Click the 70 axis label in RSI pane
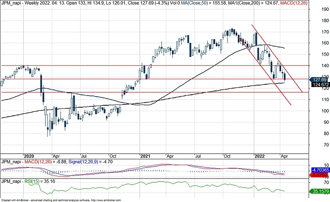This screenshot has height=202, width=330. point(327,183)
